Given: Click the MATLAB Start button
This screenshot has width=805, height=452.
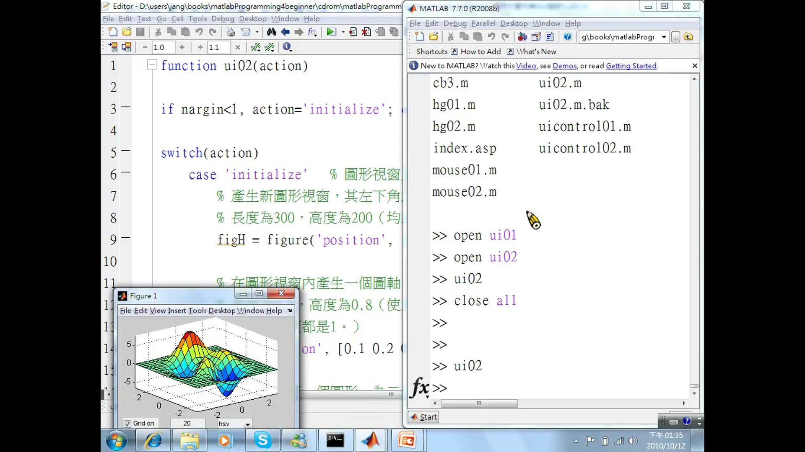Looking at the screenshot, I should 424,417.
